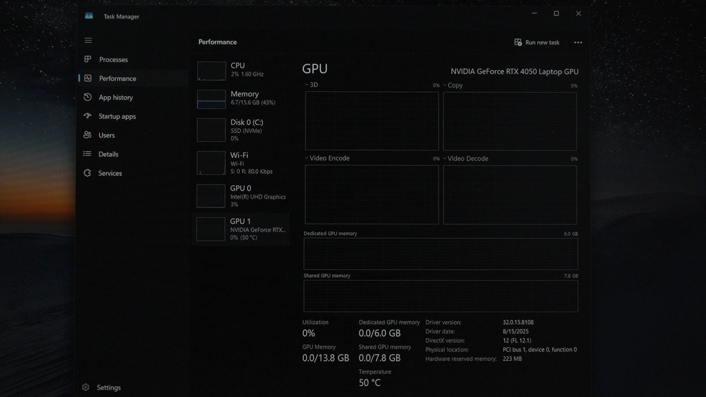Select Wi-Fi network performance entry
706x397 pixels.
click(x=241, y=163)
